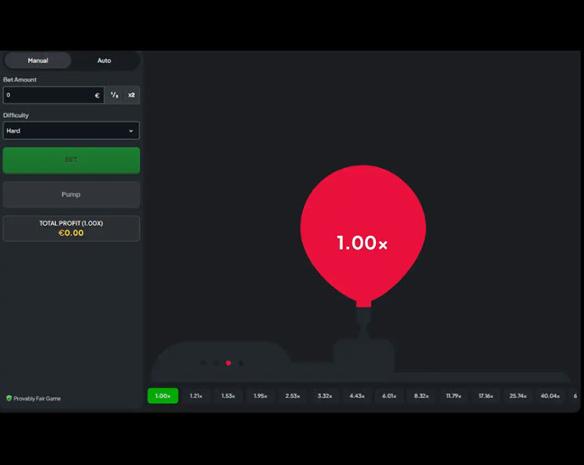Click the chevron arrow in Difficulty dropdown
Screen dimensions: 584x465
tap(131, 131)
